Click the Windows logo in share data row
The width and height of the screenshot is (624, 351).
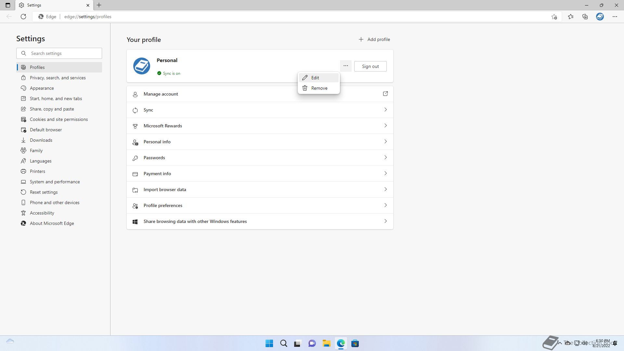tap(135, 222)
